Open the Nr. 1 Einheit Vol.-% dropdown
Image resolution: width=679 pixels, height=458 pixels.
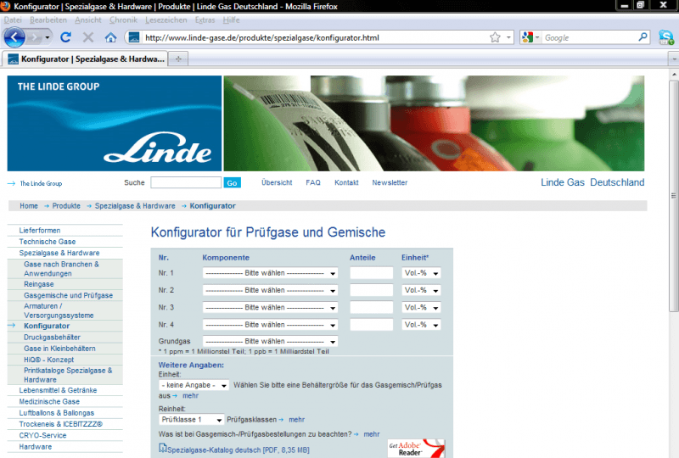pyautogui.click(x=421, y=273)
